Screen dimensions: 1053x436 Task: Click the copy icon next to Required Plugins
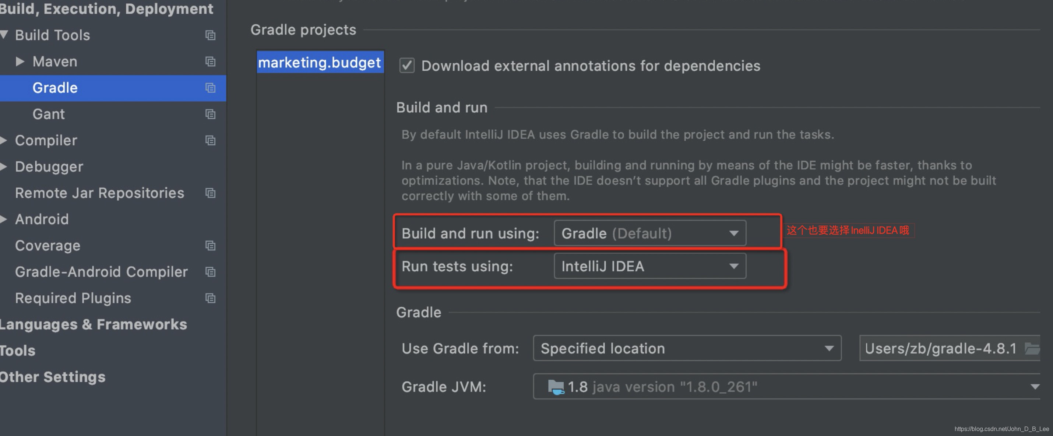pos(210,298)
